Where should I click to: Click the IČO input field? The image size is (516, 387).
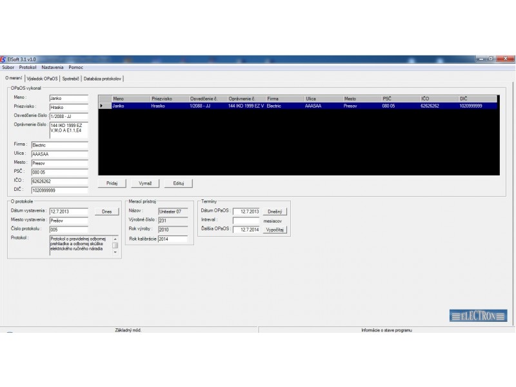[x=59, y=181]
